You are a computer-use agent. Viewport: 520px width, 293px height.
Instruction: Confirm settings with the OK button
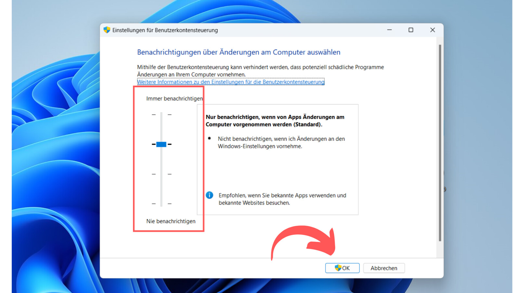(x=342, y=268)
